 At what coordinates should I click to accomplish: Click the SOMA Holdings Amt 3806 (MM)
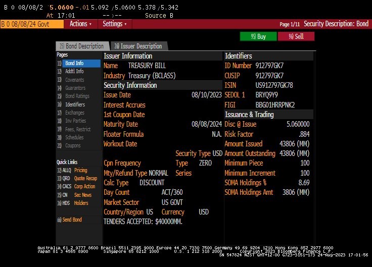(296, 192)
